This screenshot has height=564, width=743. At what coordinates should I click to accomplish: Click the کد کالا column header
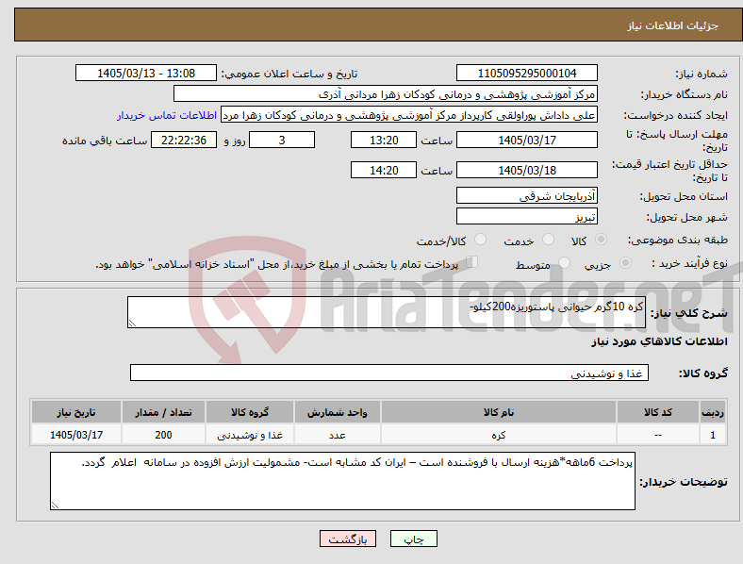click(658, 412)
